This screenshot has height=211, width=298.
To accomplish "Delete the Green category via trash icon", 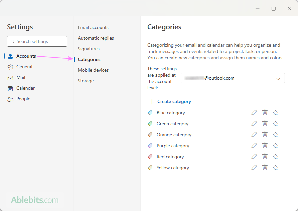I will (x=265, y=123).
